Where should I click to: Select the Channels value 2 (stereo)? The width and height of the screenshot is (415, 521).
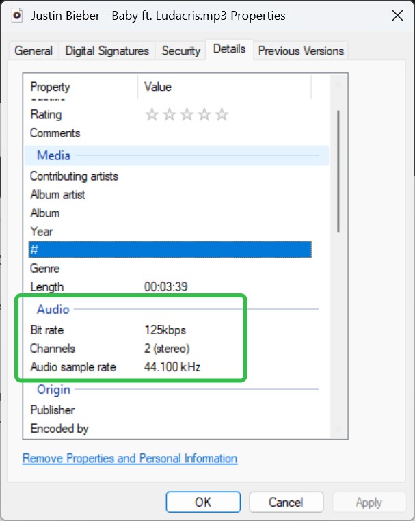point(167,349)
